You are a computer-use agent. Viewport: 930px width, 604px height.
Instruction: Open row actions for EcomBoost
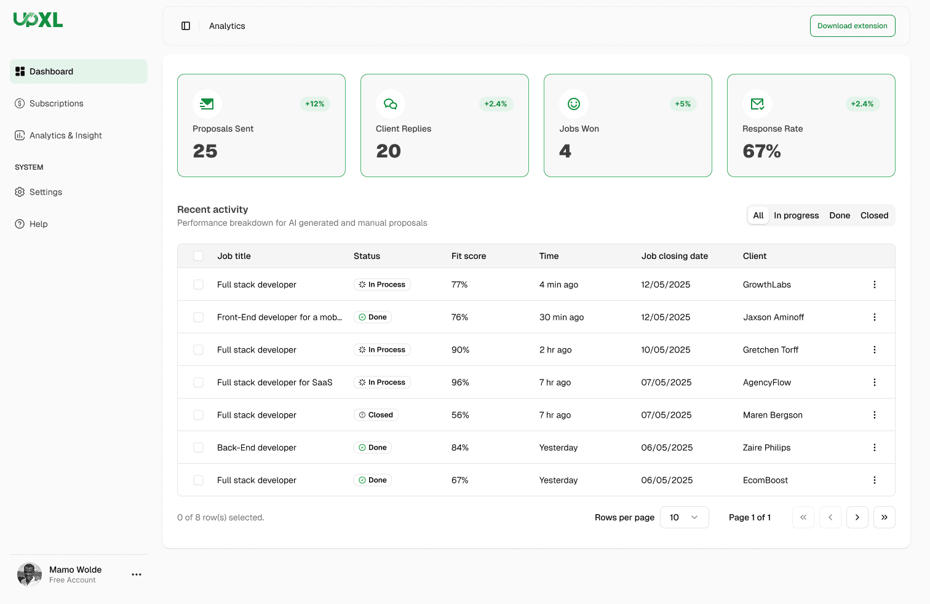[x=875, y=480]
